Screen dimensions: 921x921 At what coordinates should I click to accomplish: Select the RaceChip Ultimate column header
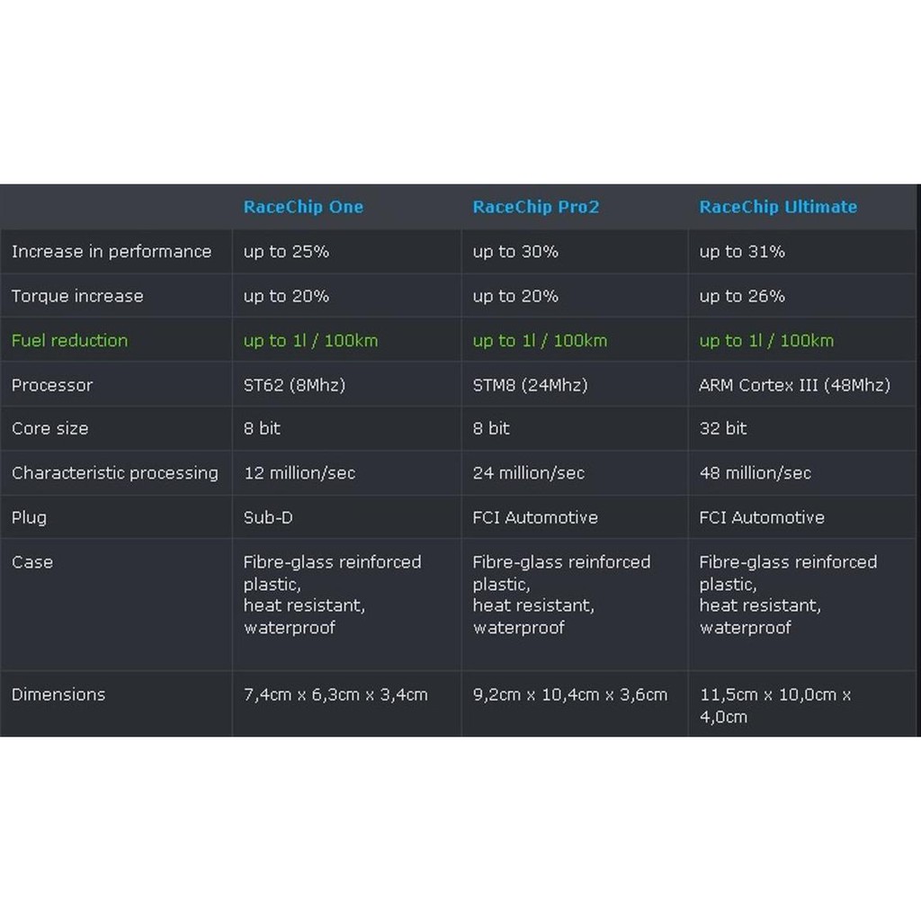[778, 207]
